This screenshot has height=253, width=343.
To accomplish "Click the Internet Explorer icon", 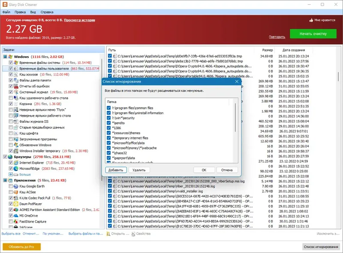I will click(x=16, y=163).
